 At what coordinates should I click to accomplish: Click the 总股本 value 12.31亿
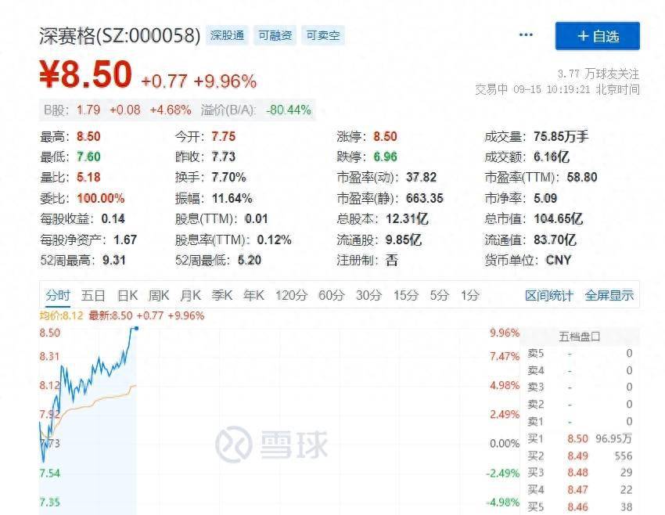(x=407, y=219)
